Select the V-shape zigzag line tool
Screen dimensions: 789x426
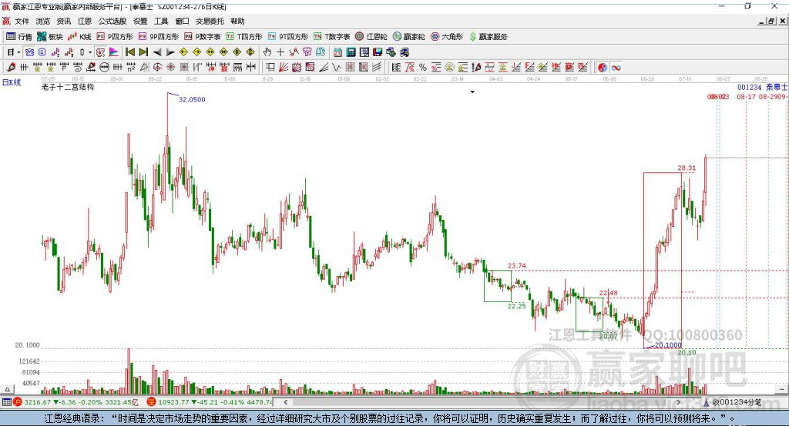coord(337,68)
